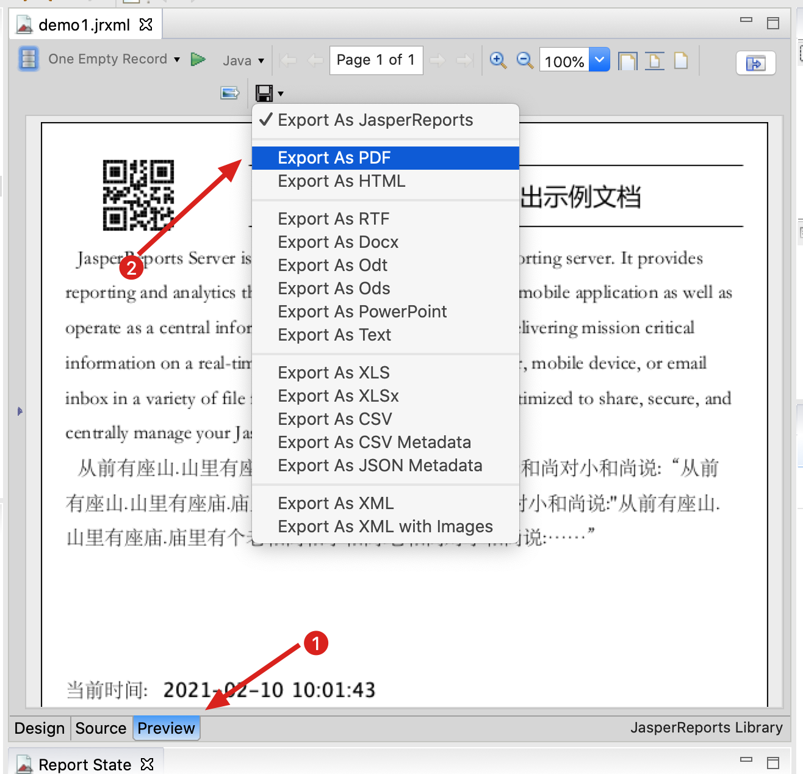This screenshot has width=803, height=774.
Task: Choose Export As CSV Metadata
Action: point(386,443)
